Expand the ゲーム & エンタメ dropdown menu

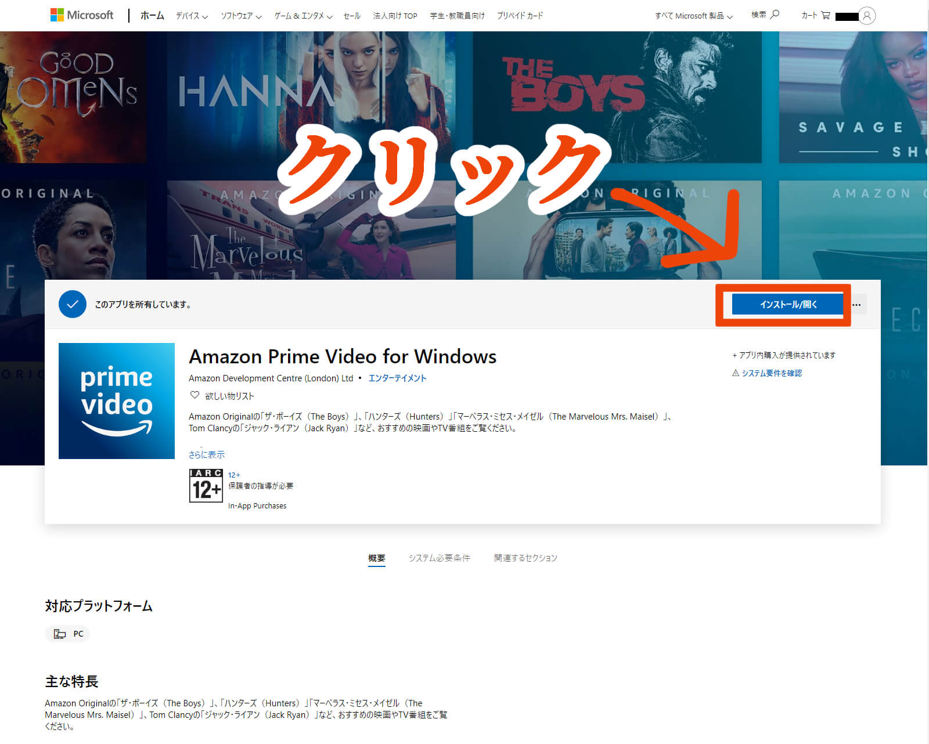coord(303,16)
